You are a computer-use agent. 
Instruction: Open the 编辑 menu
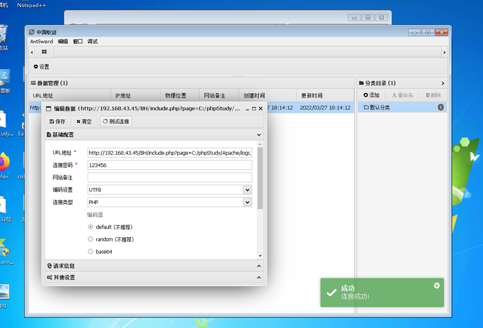[x=63, y=41]
